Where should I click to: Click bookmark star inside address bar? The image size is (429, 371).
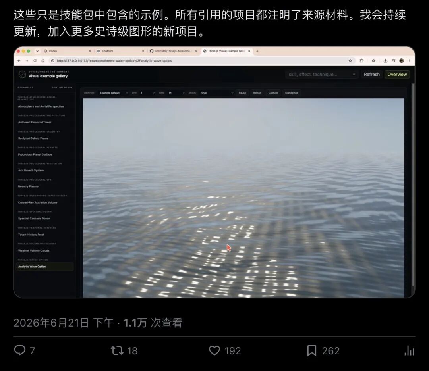click(x=350, y=61)
